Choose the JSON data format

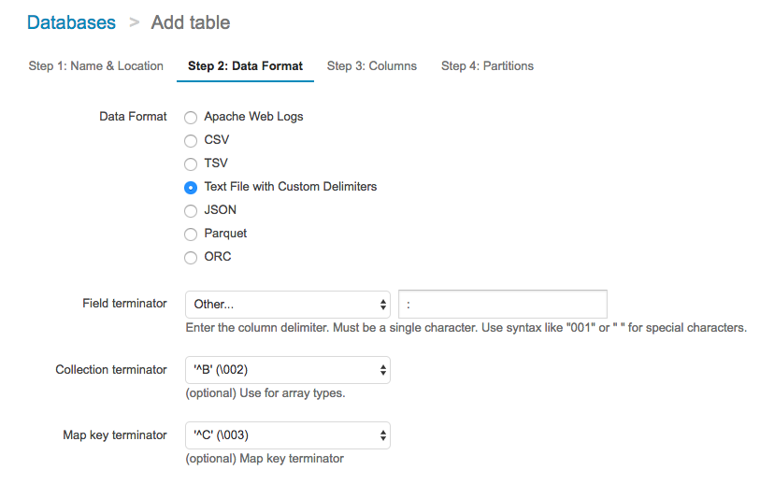pyautogui.click(x=191, y=211)
